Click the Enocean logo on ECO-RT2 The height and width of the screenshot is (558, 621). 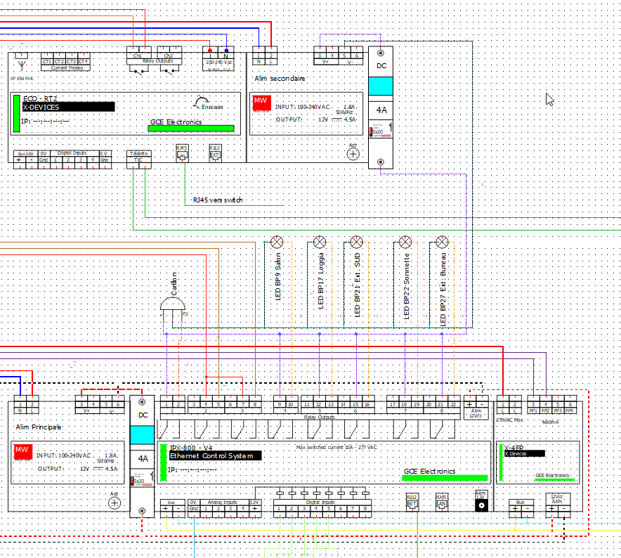click(203, 103)
